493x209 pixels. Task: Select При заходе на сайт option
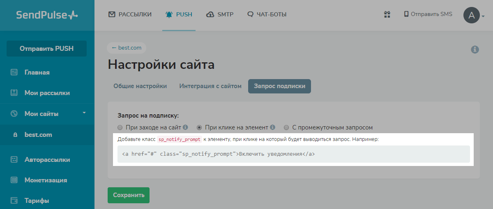point(120,127)
